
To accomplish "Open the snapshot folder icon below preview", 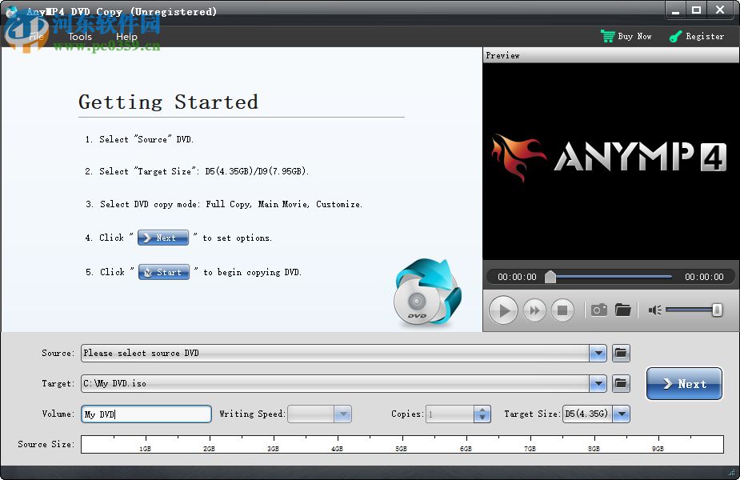I will point(623,310).
